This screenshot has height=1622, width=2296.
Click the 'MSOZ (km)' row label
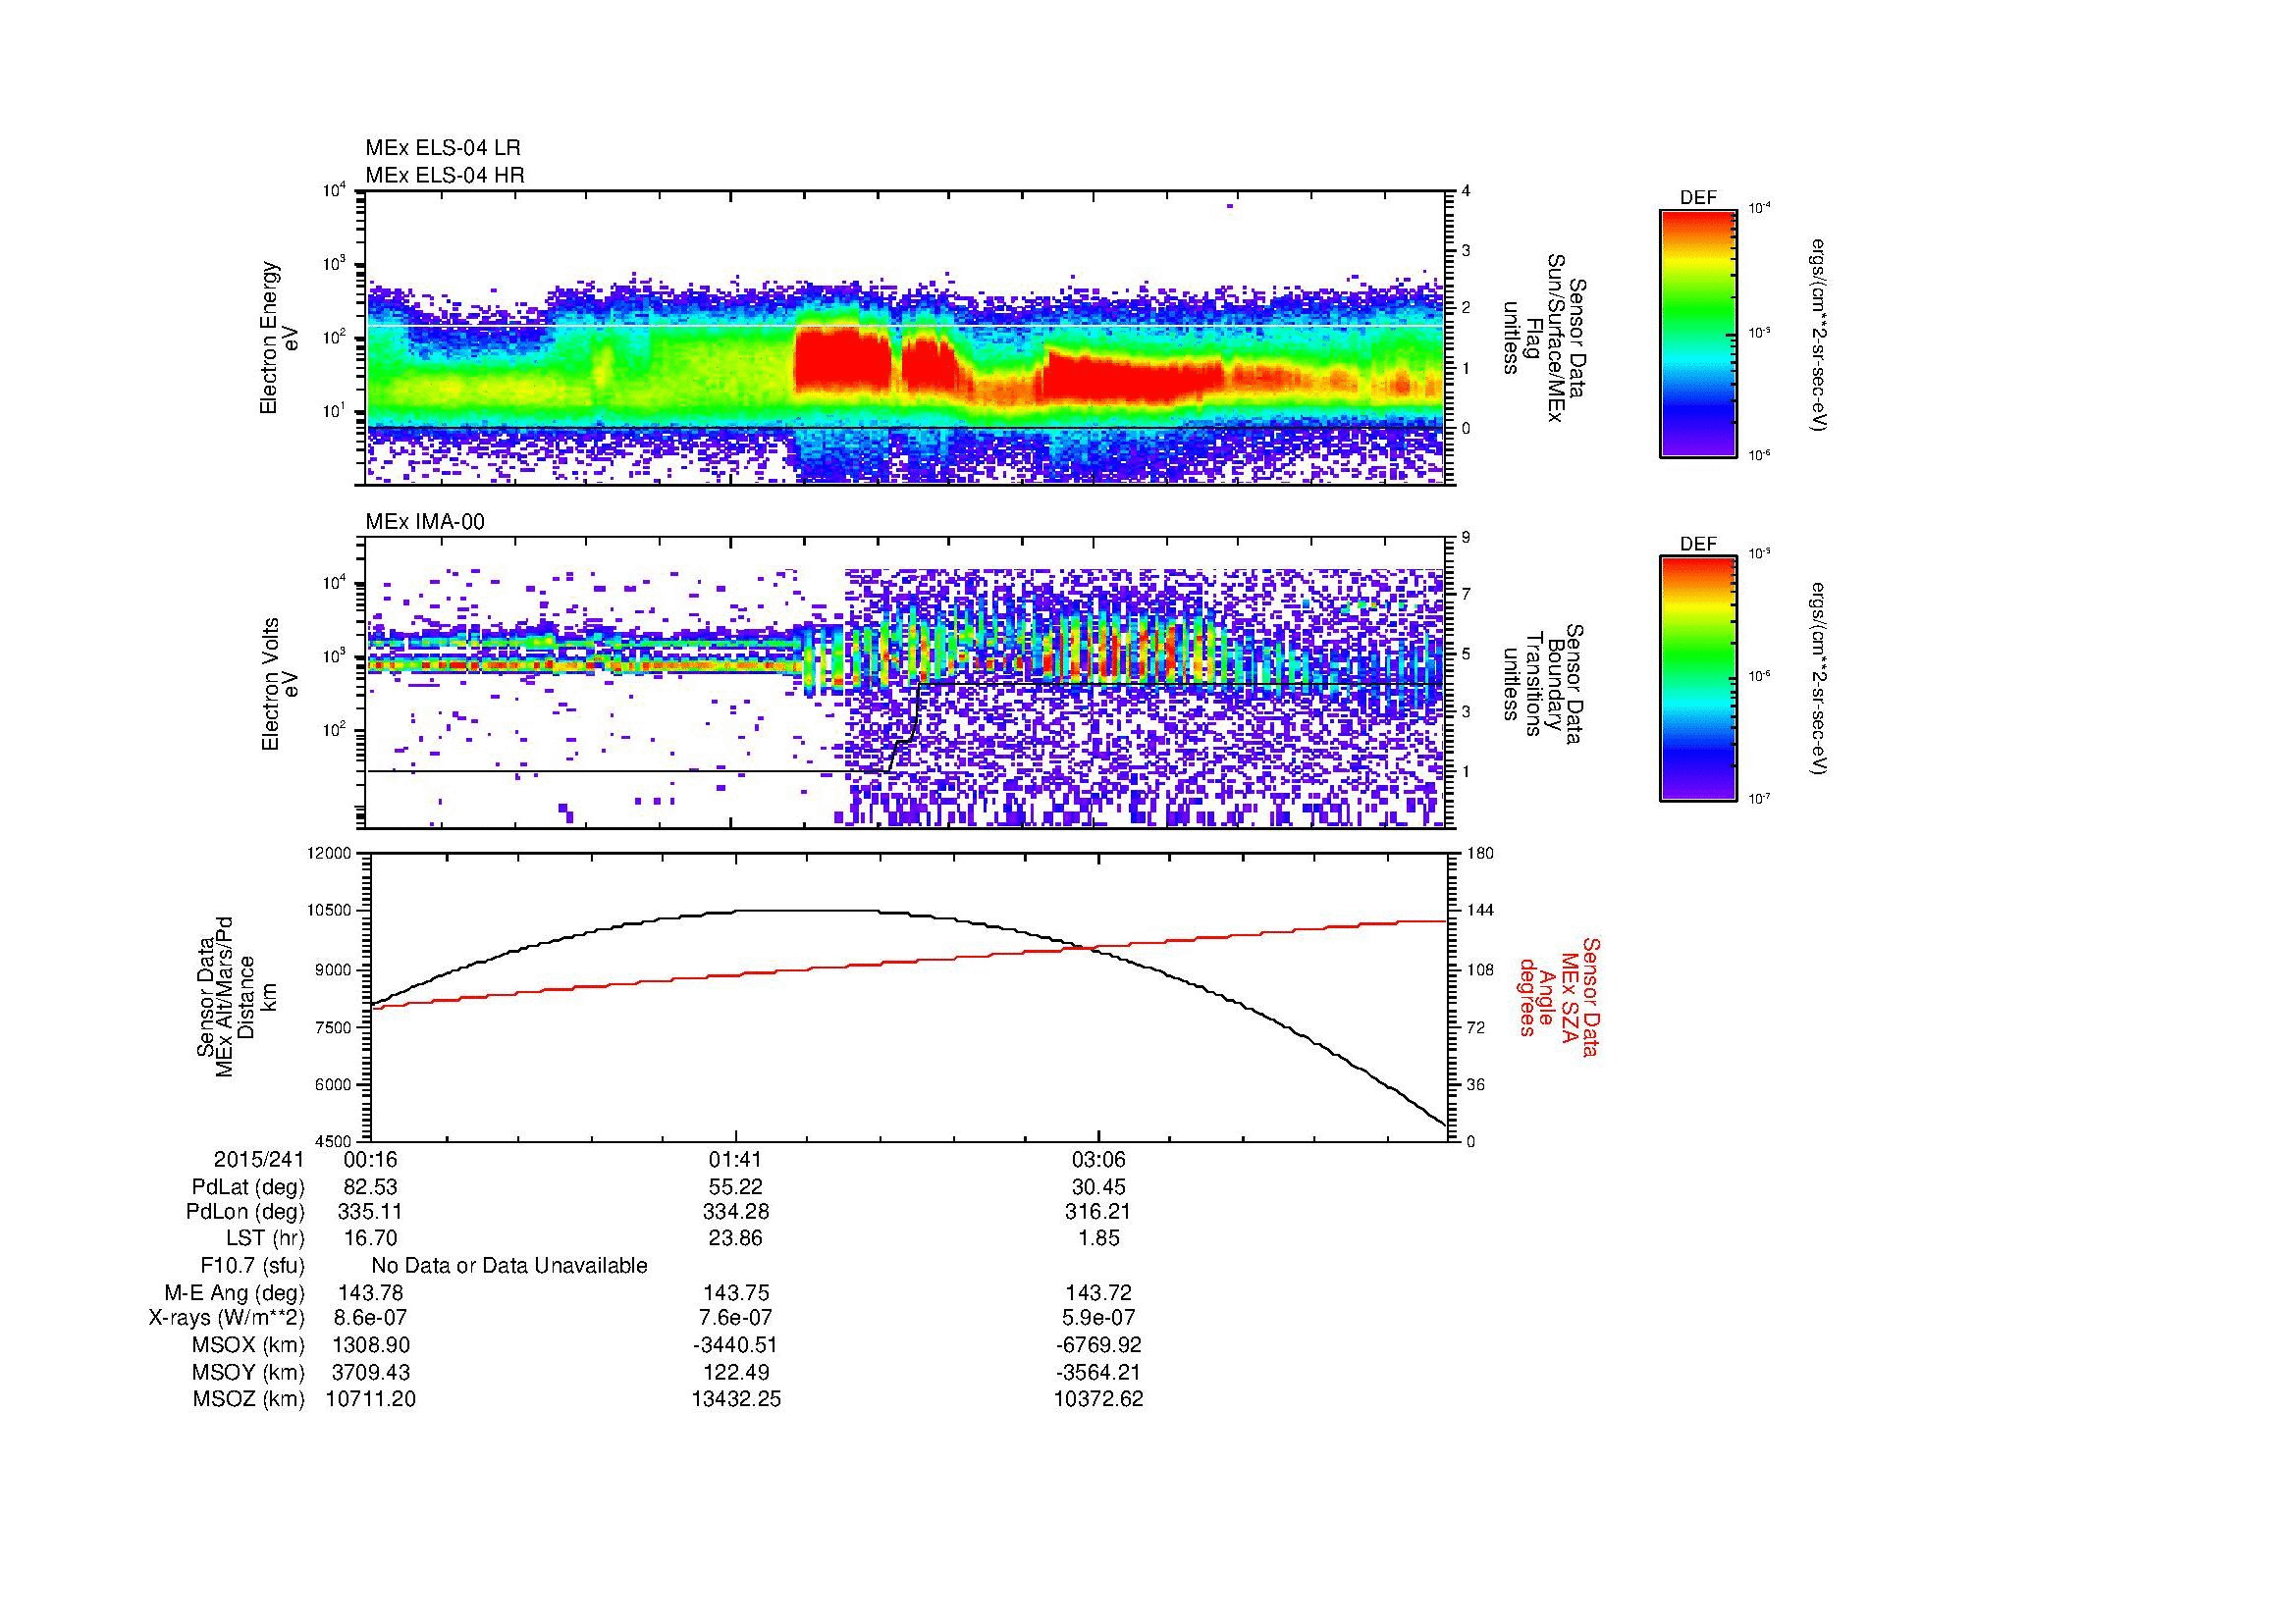pos(248,1399)
